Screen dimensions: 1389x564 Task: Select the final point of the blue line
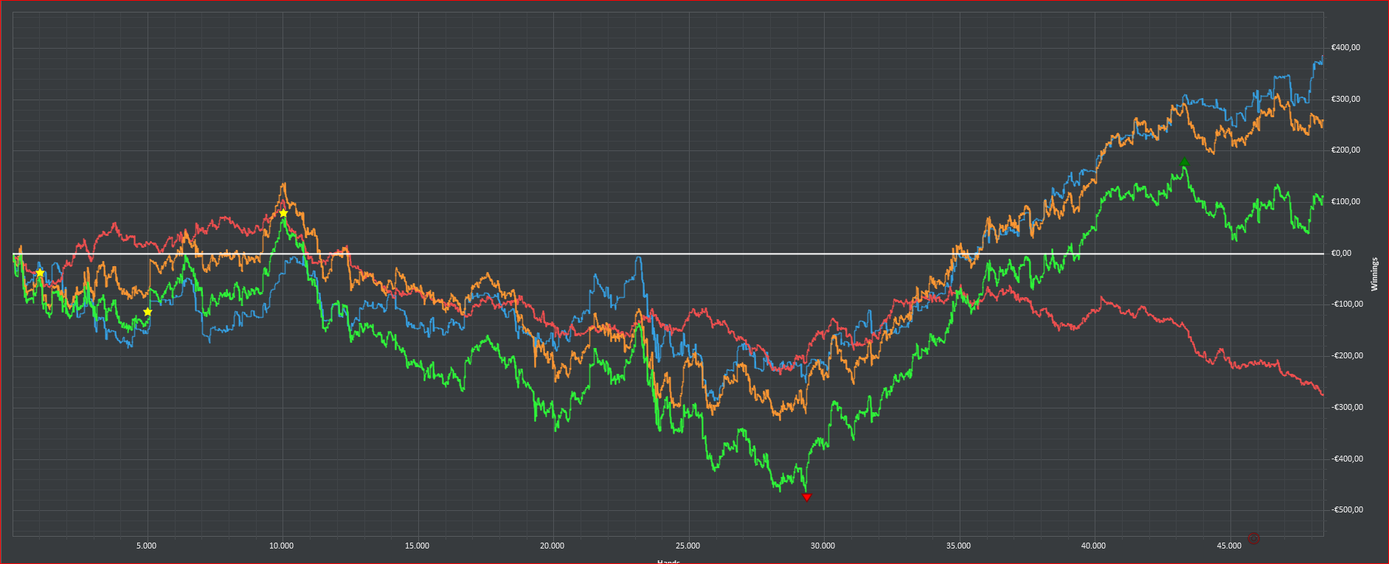point(1323,57)
